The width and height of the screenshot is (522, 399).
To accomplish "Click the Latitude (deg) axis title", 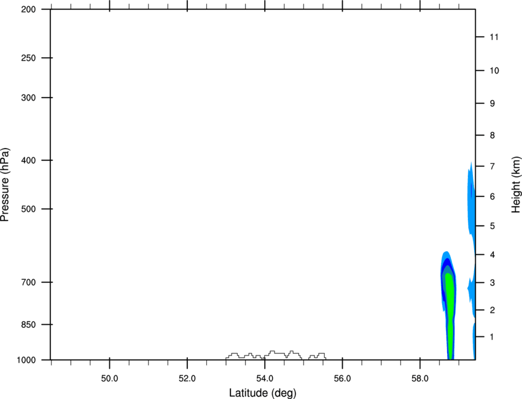I will [263, 393].
